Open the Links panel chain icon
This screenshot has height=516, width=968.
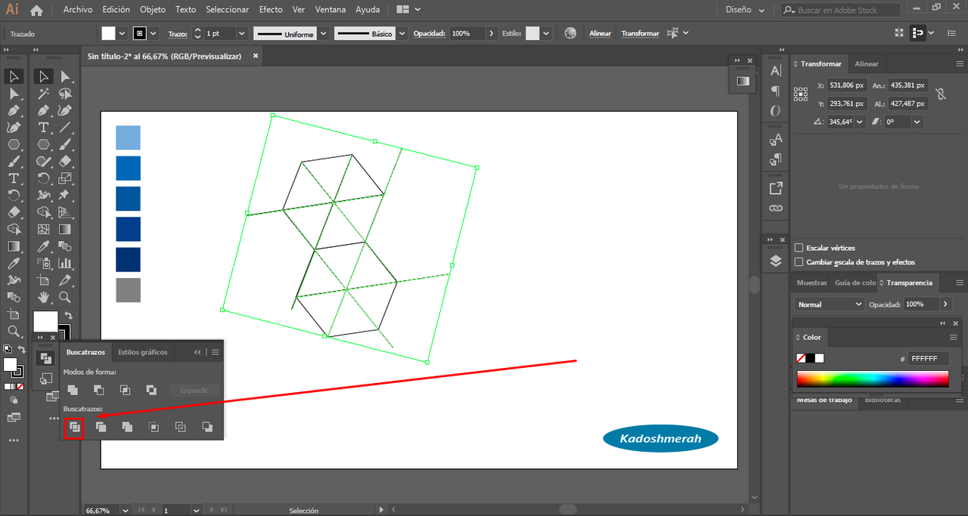tap(776, 208)
